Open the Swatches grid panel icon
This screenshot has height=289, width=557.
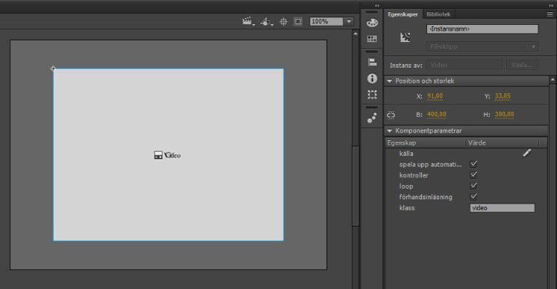pos(372,38)
